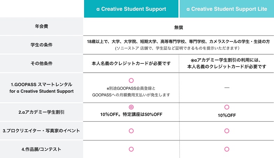Click the その他条件 row label
274x158 pixels.
(x=42, y=63)
